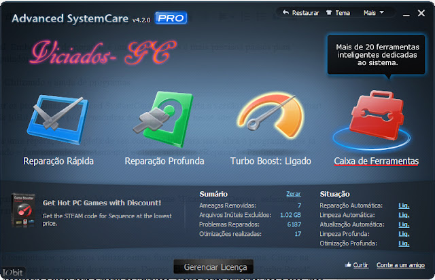Image resolution: width=435 pixels, height=280 pixels.
Task: Select the Reparação Profunda label
Action: coord(164,161)
